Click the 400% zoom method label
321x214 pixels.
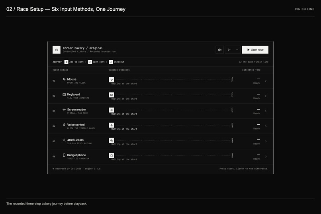[75, 140]
